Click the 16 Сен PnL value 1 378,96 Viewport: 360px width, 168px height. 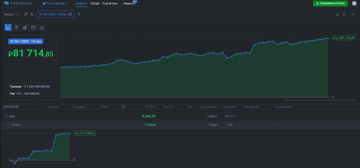tap(150, 125)
